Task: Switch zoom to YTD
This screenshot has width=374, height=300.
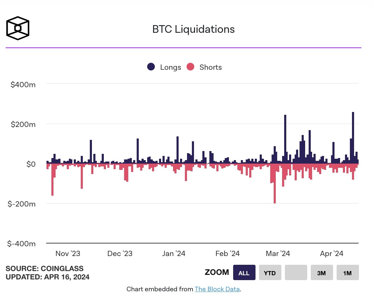Action: pyautogui.click(x=270, y=273)
